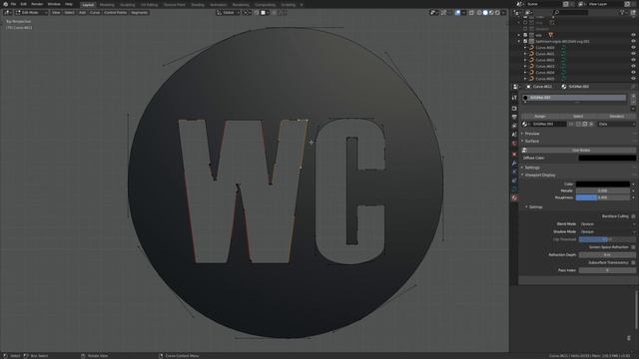The width and height of the screenshot is (639, 359).
Task: Open the Blend Mode dropdown
Action: point(607,223)
